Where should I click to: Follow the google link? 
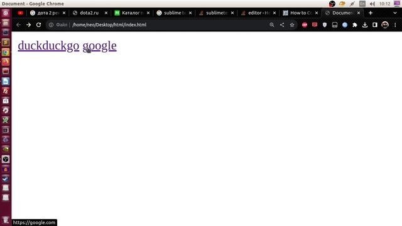coord(99,46)
